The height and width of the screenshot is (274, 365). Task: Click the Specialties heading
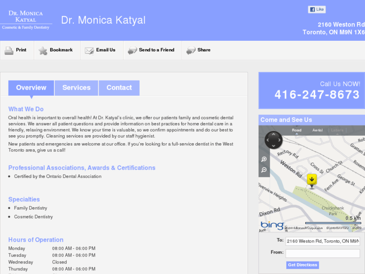24,200
